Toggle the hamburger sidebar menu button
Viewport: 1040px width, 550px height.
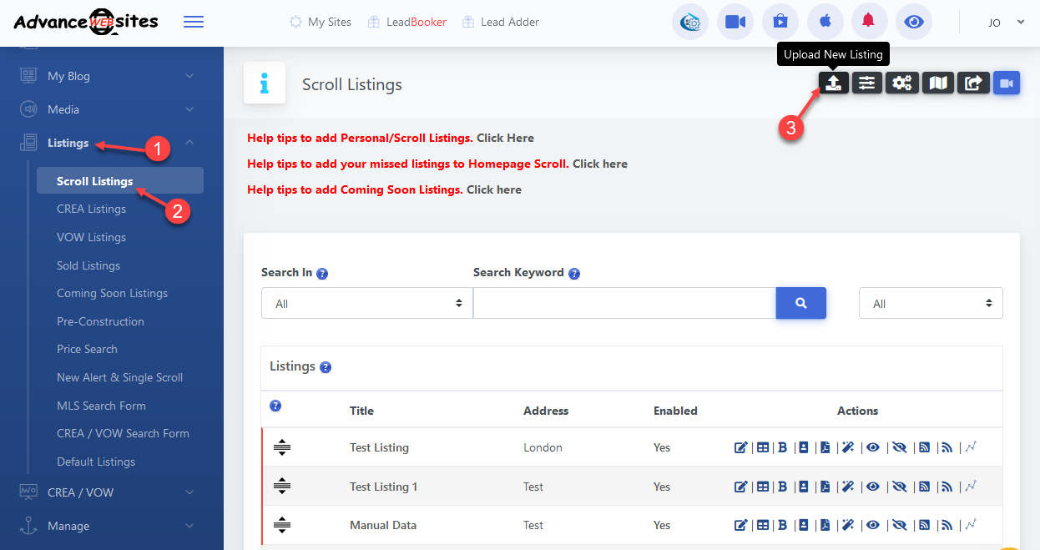pos(194,22)
